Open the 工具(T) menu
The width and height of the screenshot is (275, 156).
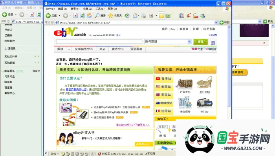coord(100,9)
